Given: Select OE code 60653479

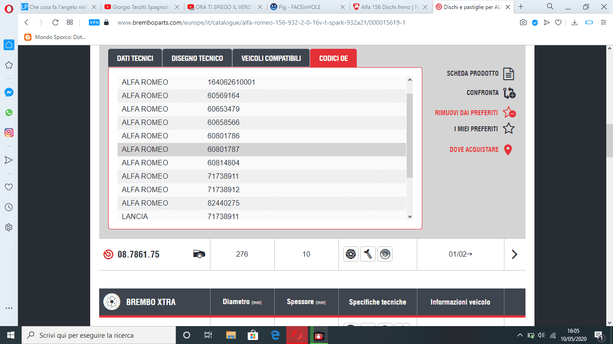Looking at the screenshot, I should pos(262,109).
